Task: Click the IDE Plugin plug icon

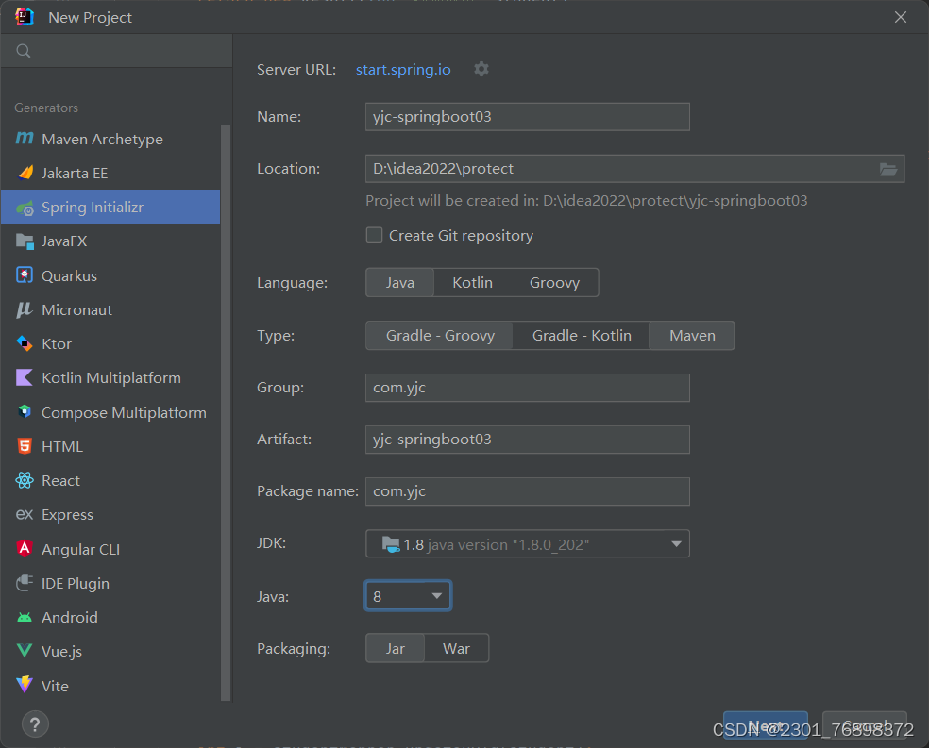Action: click(x=25, y=583)
